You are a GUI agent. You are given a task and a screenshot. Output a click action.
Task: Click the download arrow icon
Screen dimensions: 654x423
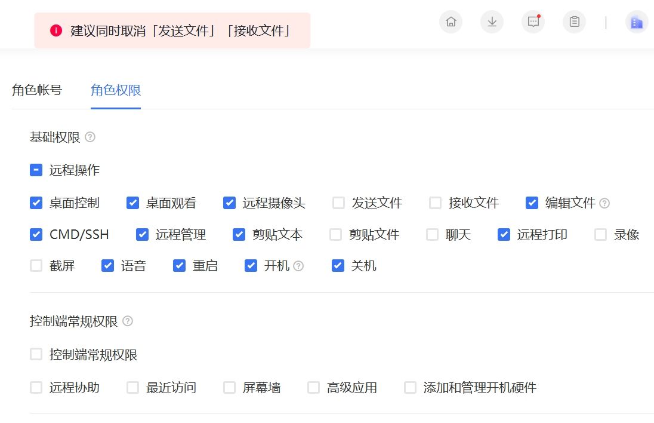(492, 22)
